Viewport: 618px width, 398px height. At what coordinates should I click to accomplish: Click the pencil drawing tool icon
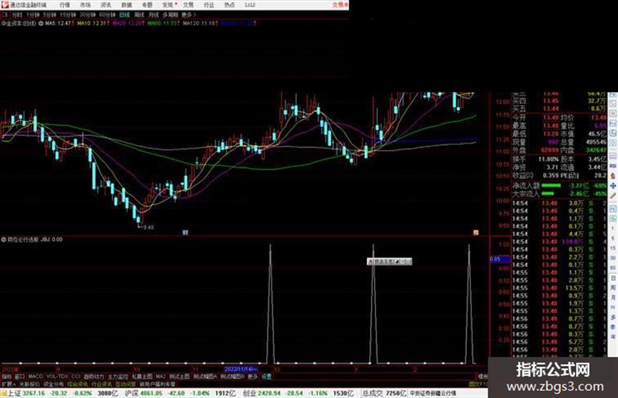pyautogui.click(x=613, y=195)
